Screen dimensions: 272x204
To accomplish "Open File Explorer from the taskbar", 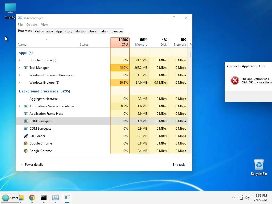I will (x=22, y=198).
